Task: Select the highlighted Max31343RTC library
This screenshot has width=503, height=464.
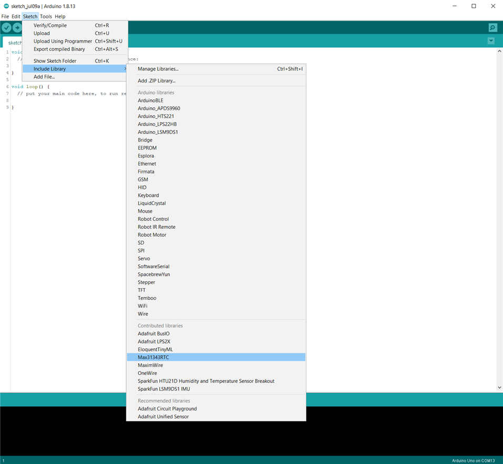Action: coord(216,357)
